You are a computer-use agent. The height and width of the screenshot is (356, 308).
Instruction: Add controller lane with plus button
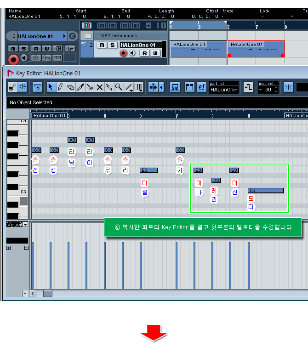coord(9,248)
